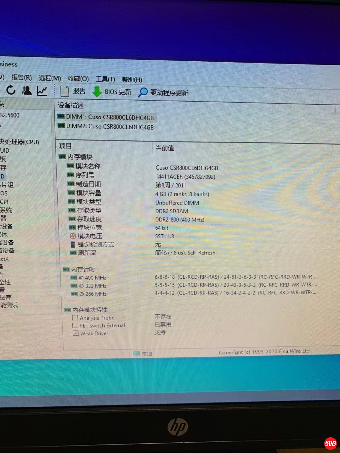Click the Refresh toolbar icon
The image size is (340, 453).
click(x=11, y=90)
